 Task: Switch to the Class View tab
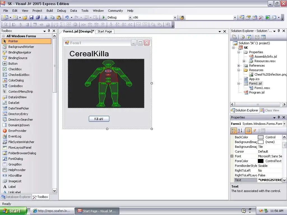[x=270, y=110]
